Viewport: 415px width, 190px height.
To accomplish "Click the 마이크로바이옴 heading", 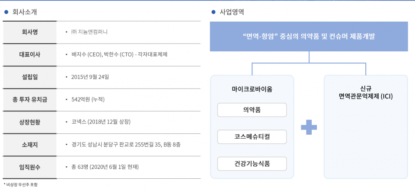I will click(x=252, y=89).
